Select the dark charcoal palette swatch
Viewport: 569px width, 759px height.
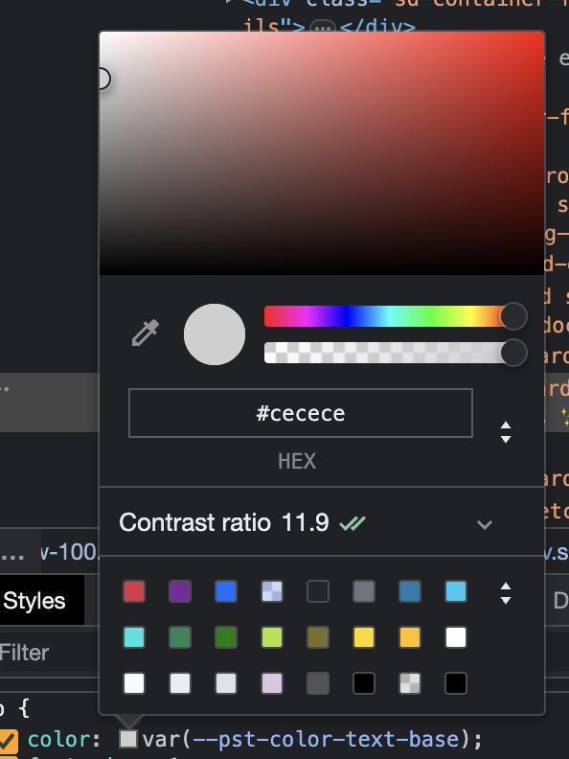tap(318, 591)
